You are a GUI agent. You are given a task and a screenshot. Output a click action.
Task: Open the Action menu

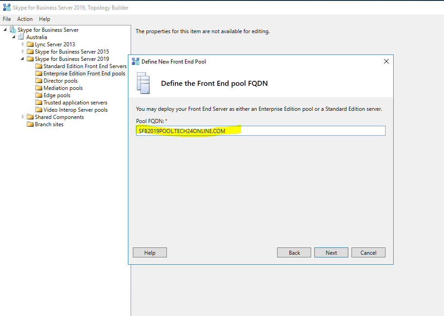[25, 19]
